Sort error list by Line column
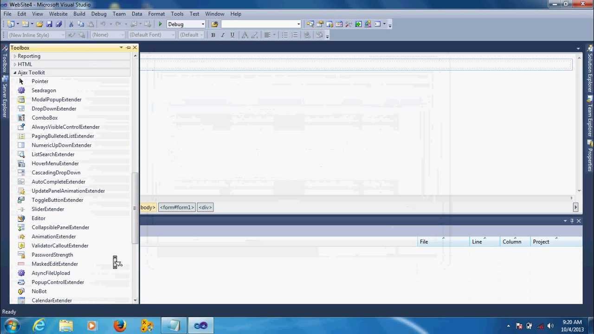Image resolution: width=594 pixels, height=334 pixels. click(485, 242)
